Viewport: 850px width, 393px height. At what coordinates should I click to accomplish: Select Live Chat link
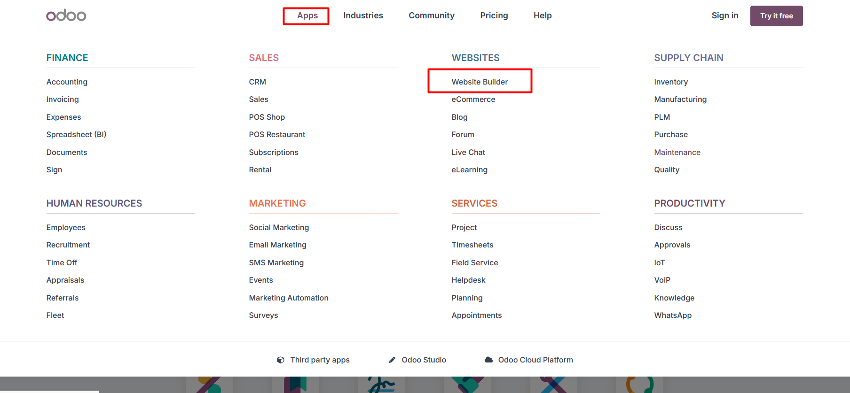coord(468,152)
